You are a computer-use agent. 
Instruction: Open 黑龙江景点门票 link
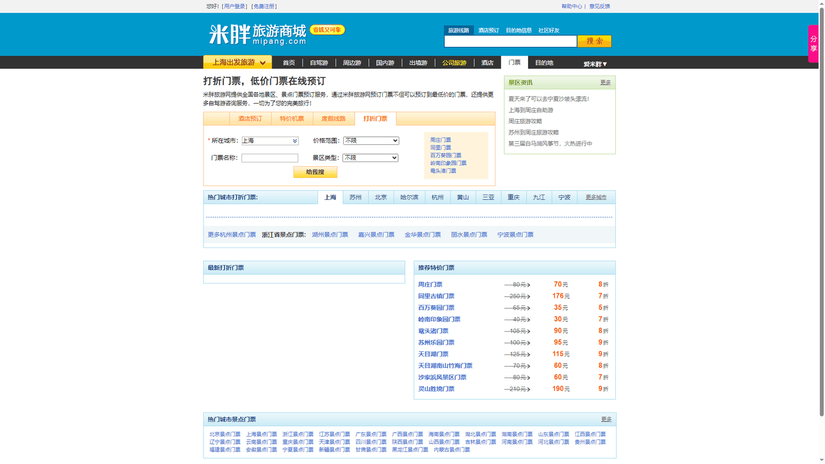410,450
